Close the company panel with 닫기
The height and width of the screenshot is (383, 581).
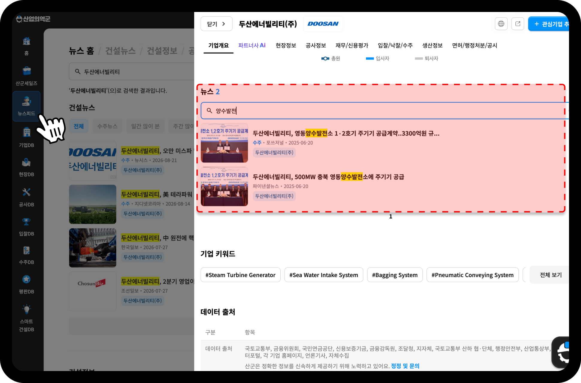(x=216, y=24)
